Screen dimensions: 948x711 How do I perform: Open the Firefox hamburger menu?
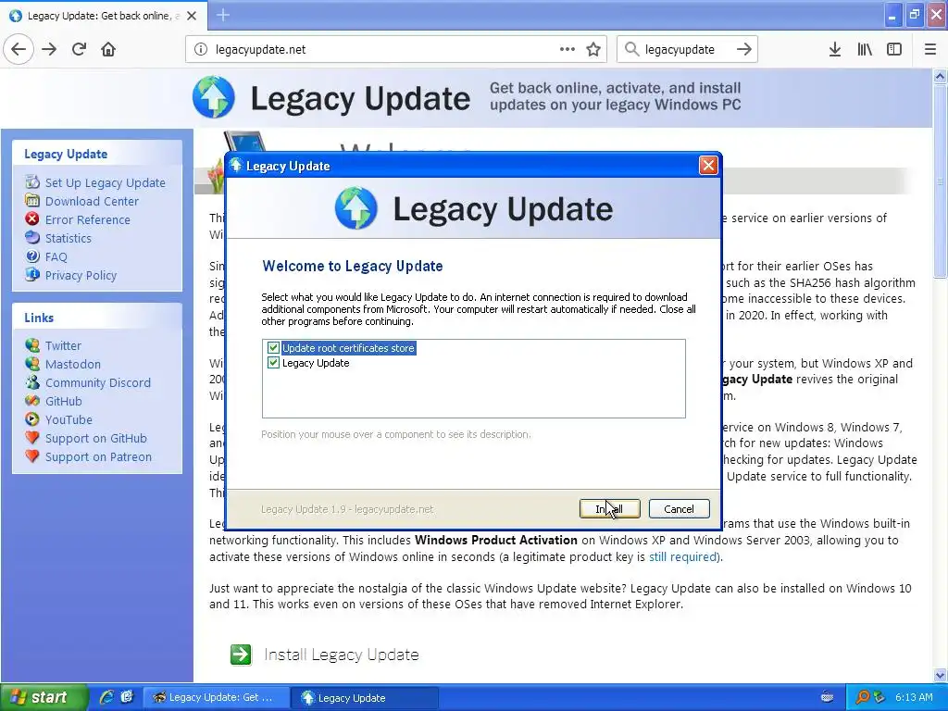pos(929,49)
